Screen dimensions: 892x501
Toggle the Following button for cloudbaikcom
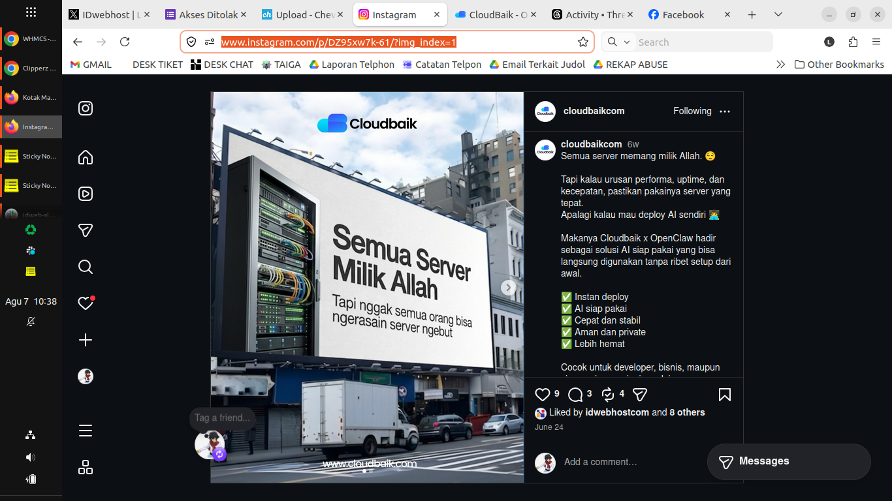coord(692,111)
